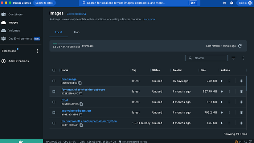Go to Images in sidebar
Image resolution: width=254 pixels, height=143 pixels.
point(13,23)
